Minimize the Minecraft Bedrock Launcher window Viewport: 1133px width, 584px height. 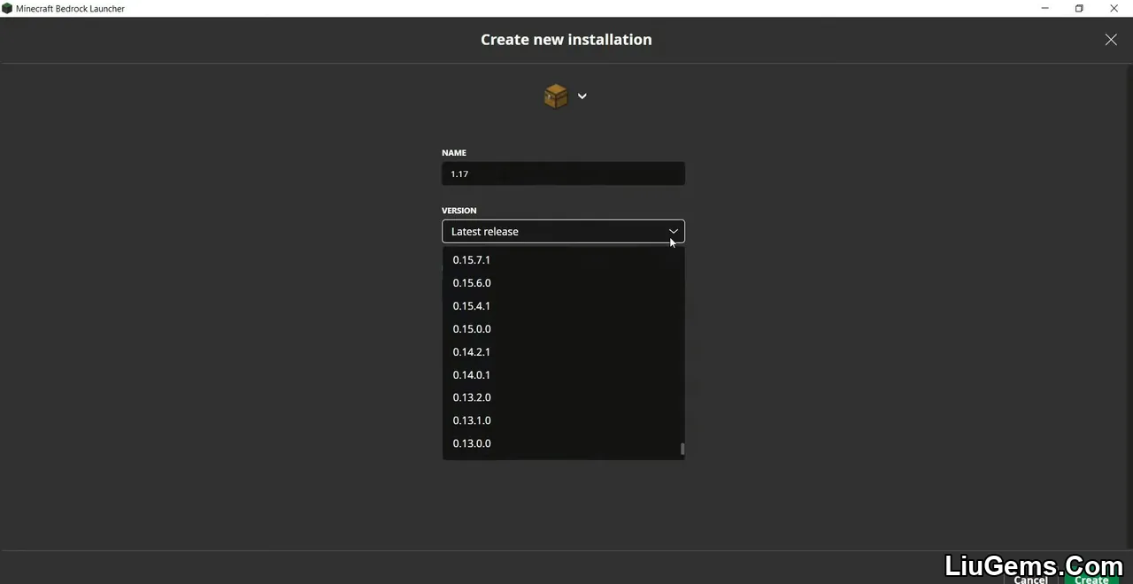coord(1045,8)
